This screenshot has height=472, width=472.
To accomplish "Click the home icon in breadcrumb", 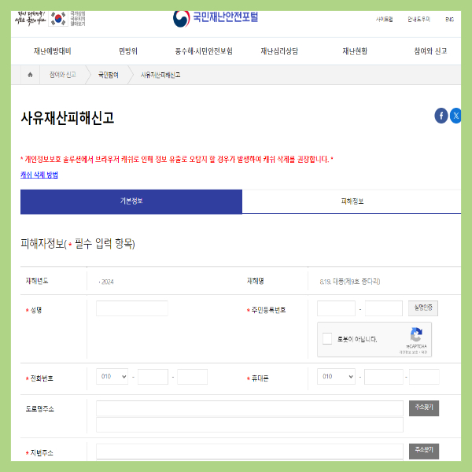I will [30, 75].
